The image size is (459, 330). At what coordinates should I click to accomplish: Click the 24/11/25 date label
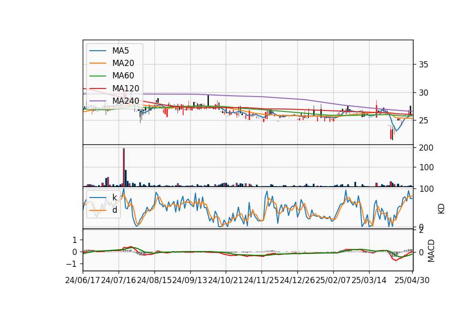tap(262, 280)
